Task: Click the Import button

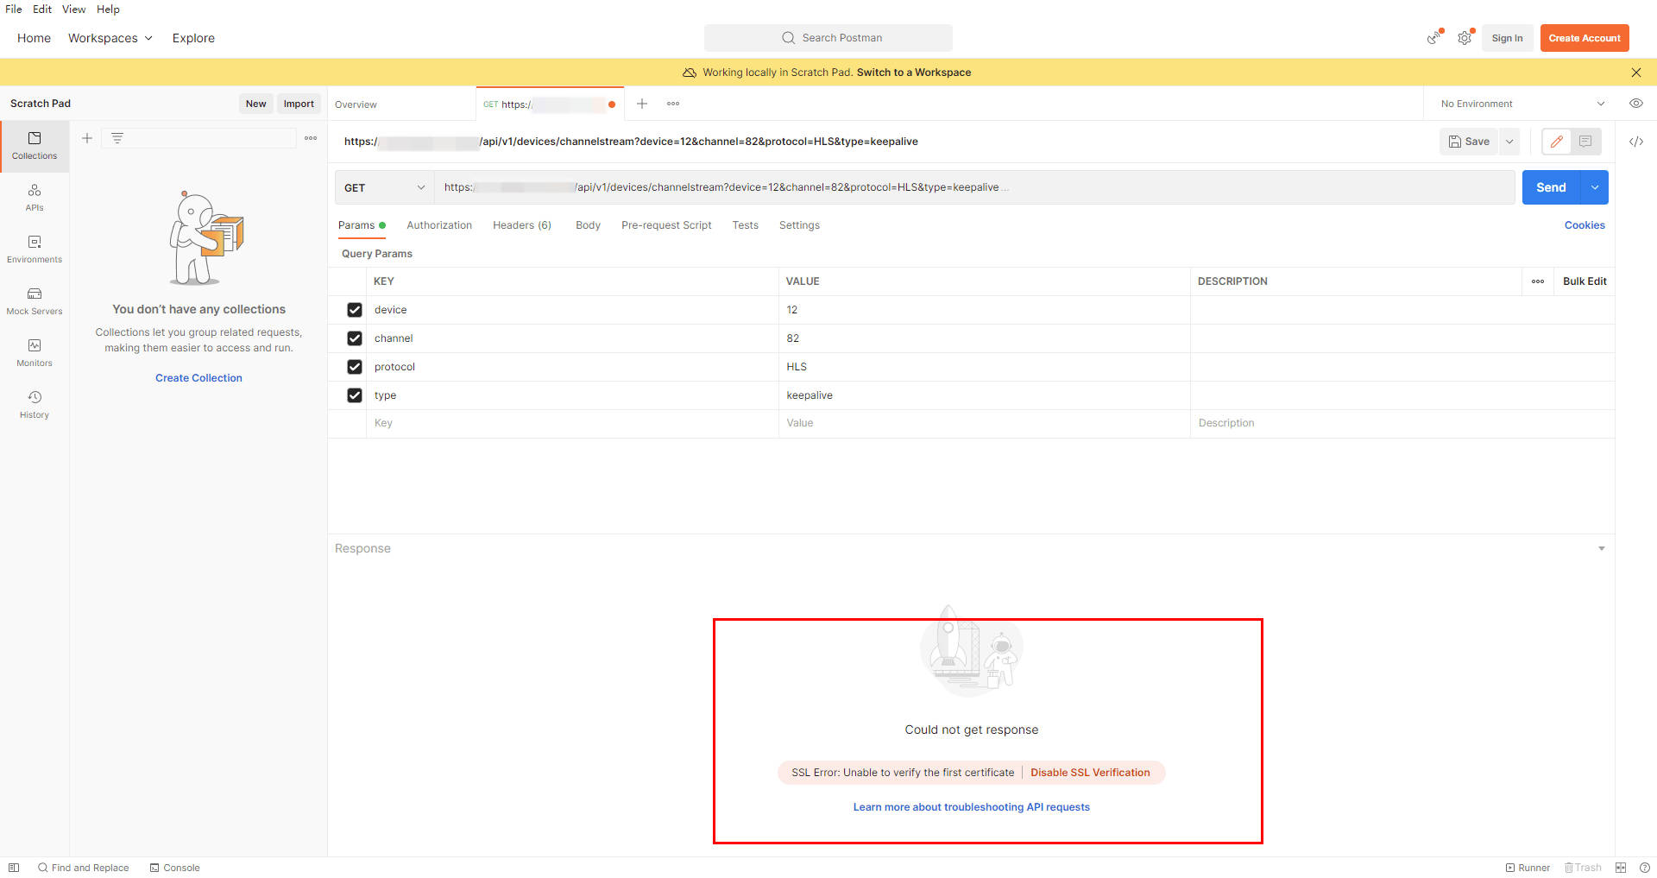Action: pos(299,104)
